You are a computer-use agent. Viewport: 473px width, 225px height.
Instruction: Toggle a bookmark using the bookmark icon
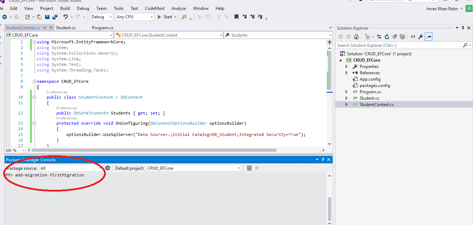pos(236,17)
